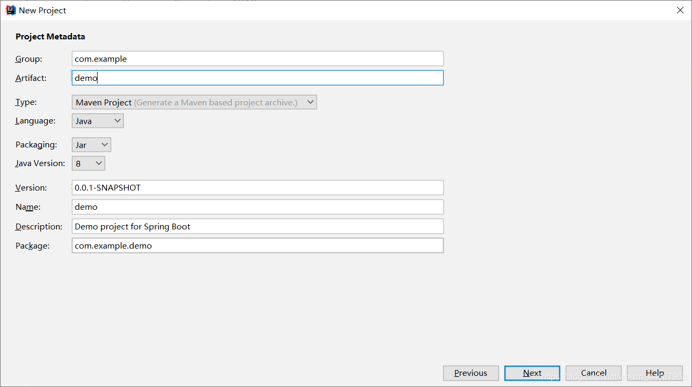Click the New Project window title

pos(43,10)
